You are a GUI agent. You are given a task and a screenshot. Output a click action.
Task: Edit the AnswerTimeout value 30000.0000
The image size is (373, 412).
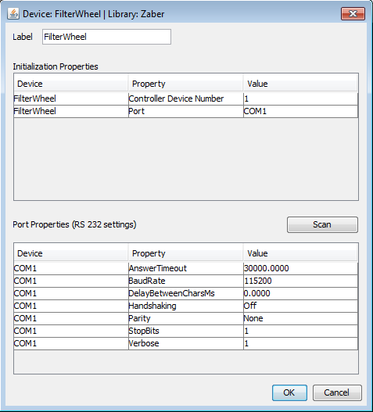300,268
